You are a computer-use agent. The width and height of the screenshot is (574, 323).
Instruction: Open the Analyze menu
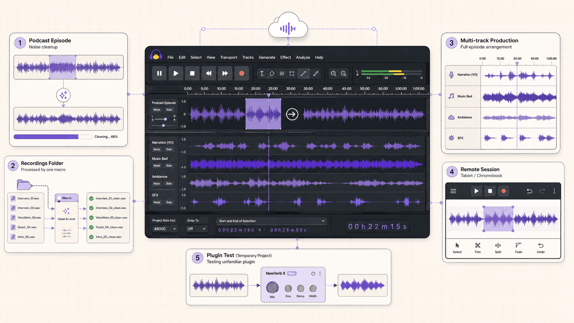click(x=303, y=57)
